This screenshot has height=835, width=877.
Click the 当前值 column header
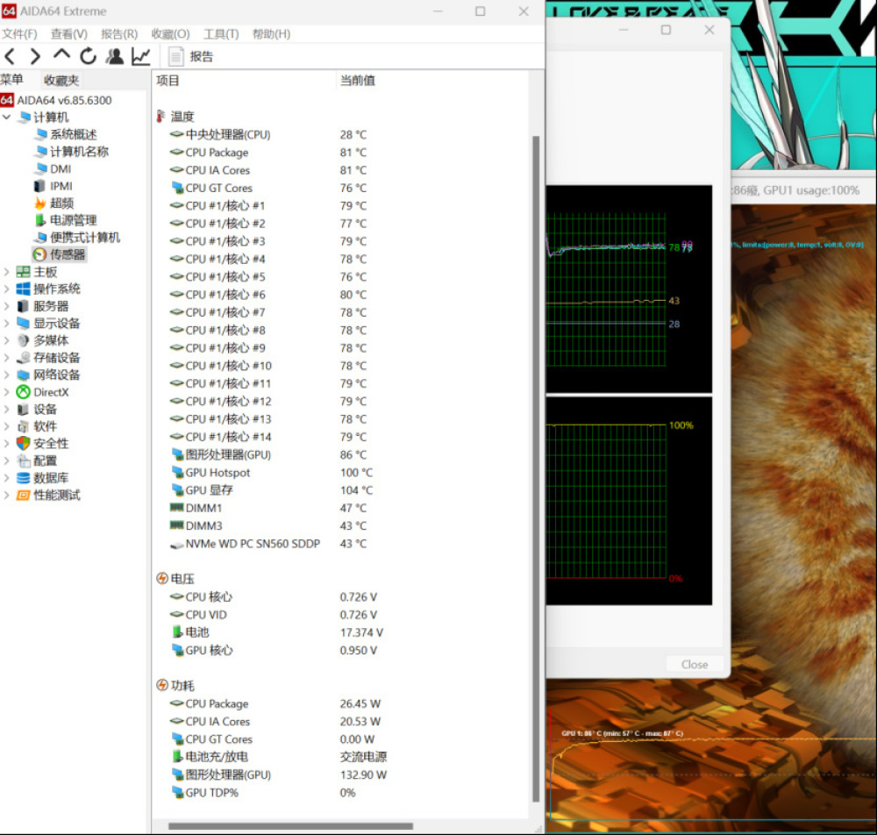pyautogui.click(x=358, y=81)
